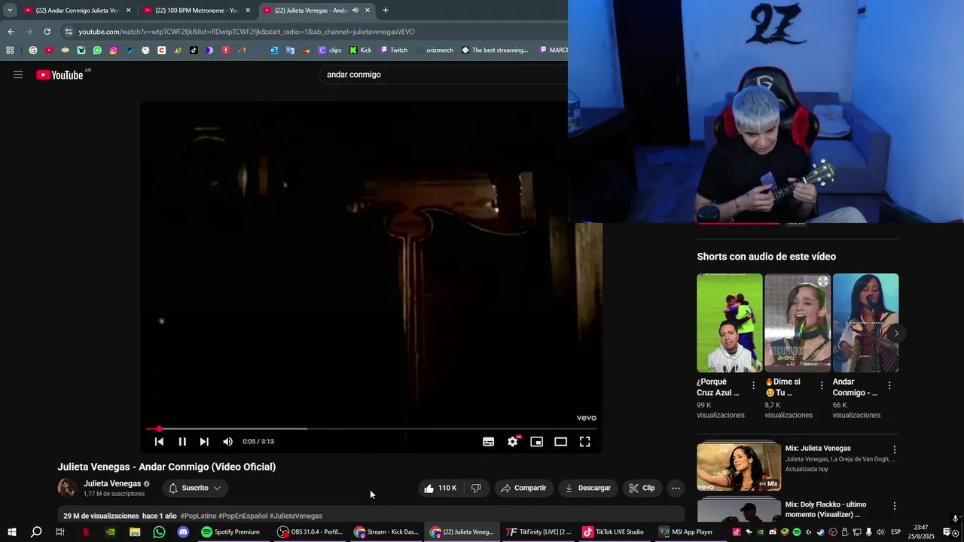Open the 'orizmerch' bookmark
Screen dimensions: 964x542
point(434,50)
